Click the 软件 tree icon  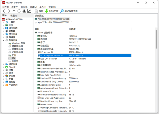click(x=7, y=73)
